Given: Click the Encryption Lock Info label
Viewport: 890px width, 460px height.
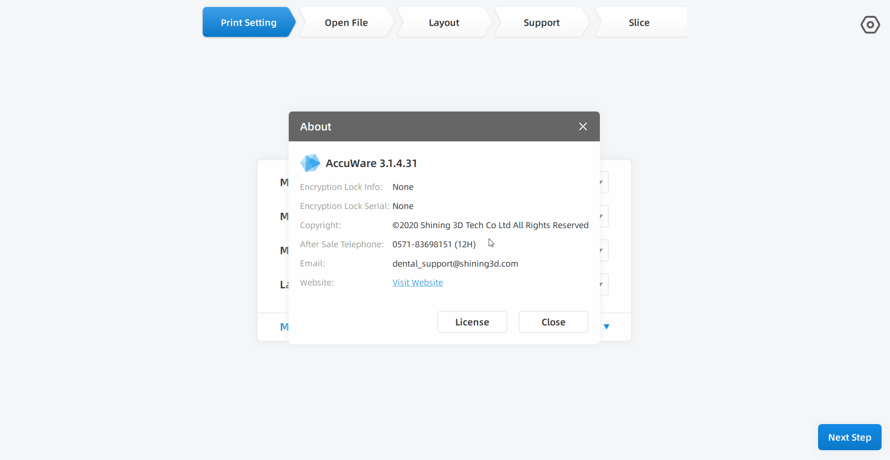Looking at the screenshot, I should click(x=341, y=187).
